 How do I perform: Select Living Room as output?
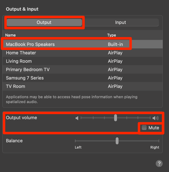[x=19, y=61]
